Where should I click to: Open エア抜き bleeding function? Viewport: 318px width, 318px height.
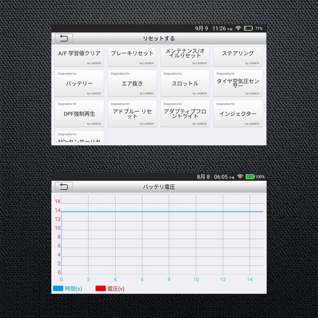(x=132, y=83)
